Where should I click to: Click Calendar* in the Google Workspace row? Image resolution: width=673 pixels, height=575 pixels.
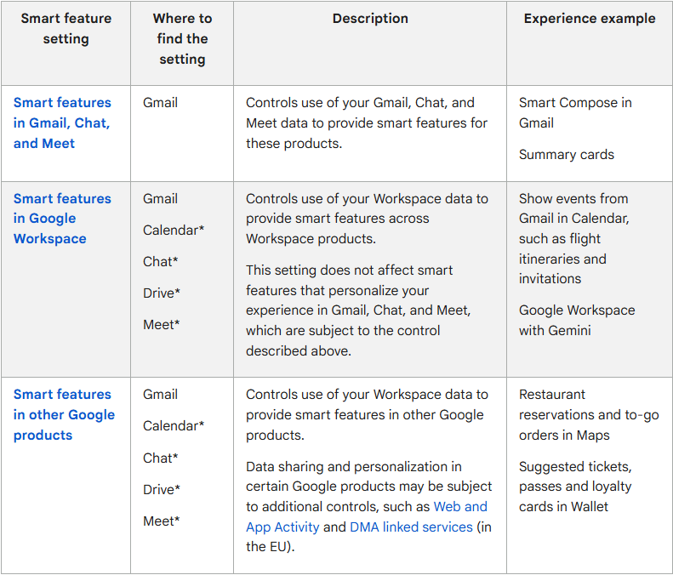(174, 231)
